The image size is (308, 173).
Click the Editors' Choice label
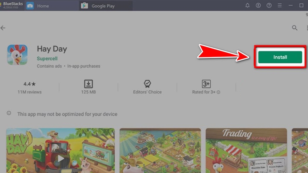(147, 92)
